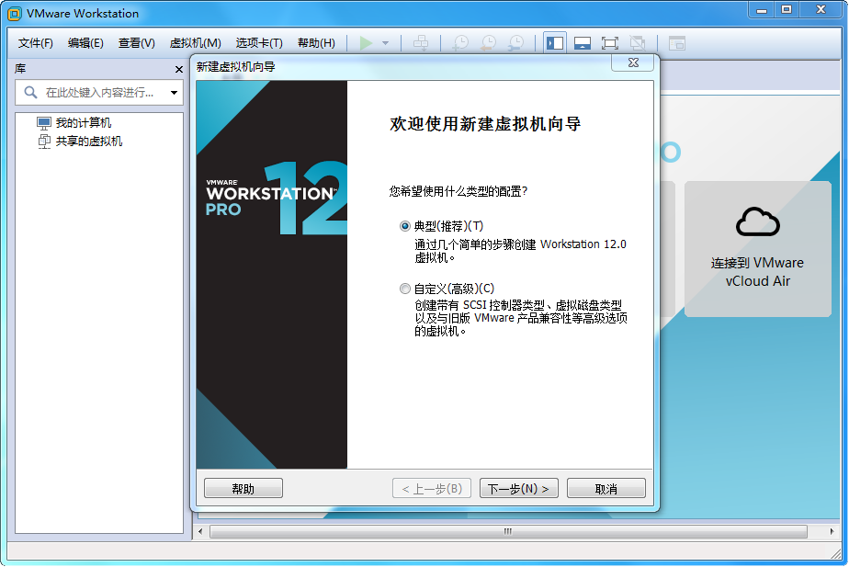Image resolution: width=849 pixels, height=567 pixels.
Task: Click the take snapshot clock icon
Action: [x=460, y=43]
